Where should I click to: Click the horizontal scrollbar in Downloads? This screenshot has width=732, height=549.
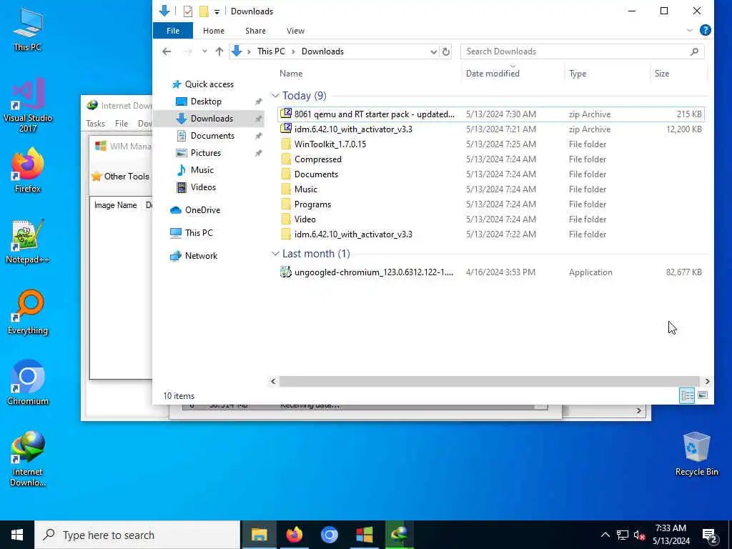tap(489, 382)
